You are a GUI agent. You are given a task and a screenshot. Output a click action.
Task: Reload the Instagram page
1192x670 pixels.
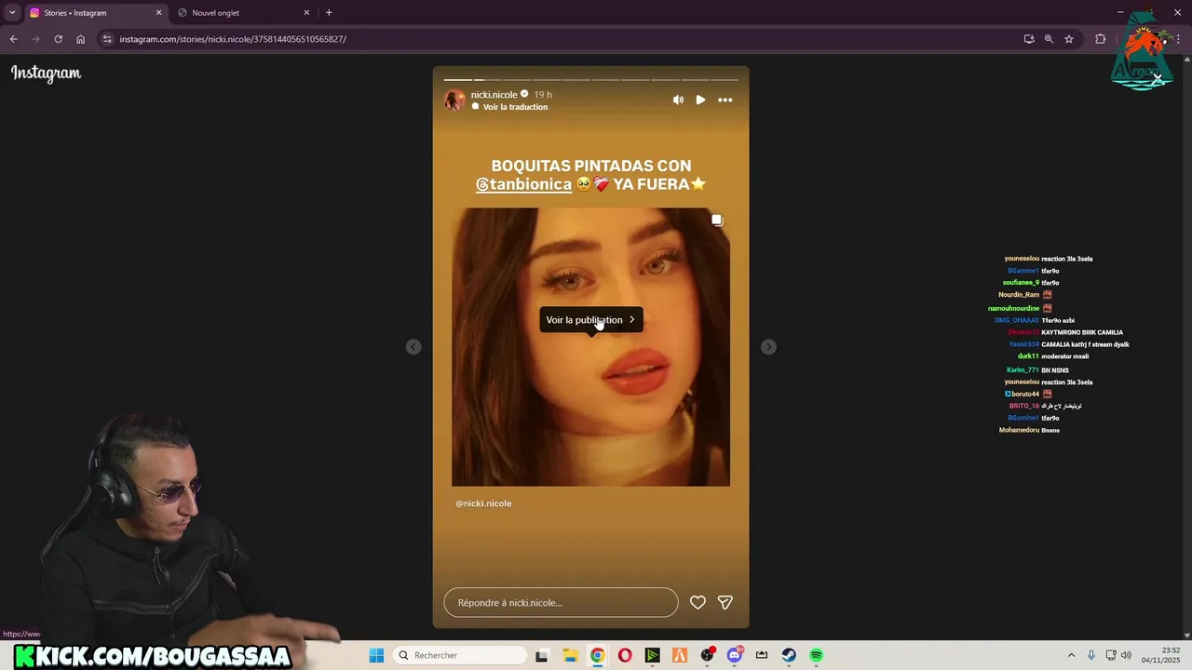click(x=58, y=39)
